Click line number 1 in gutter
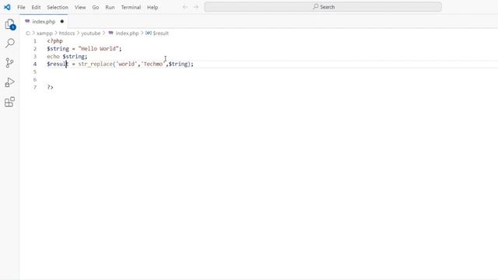Viewport: 498px width, 280px height. [x=35, y=41]
